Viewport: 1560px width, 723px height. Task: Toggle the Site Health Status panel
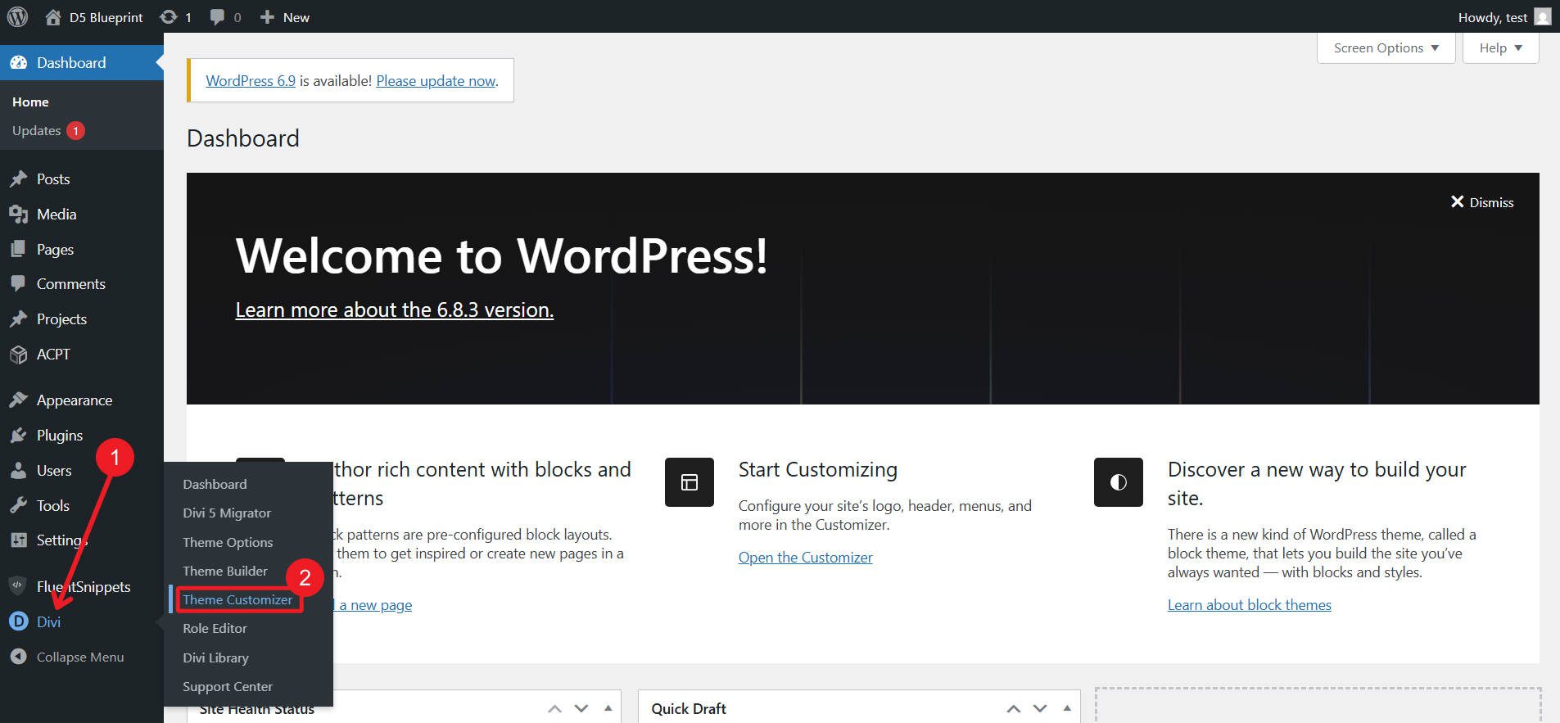[608, 708]
